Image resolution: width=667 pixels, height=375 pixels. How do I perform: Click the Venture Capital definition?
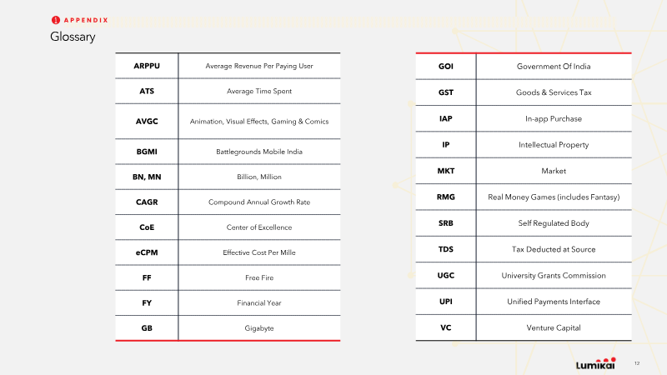point(554,327)
